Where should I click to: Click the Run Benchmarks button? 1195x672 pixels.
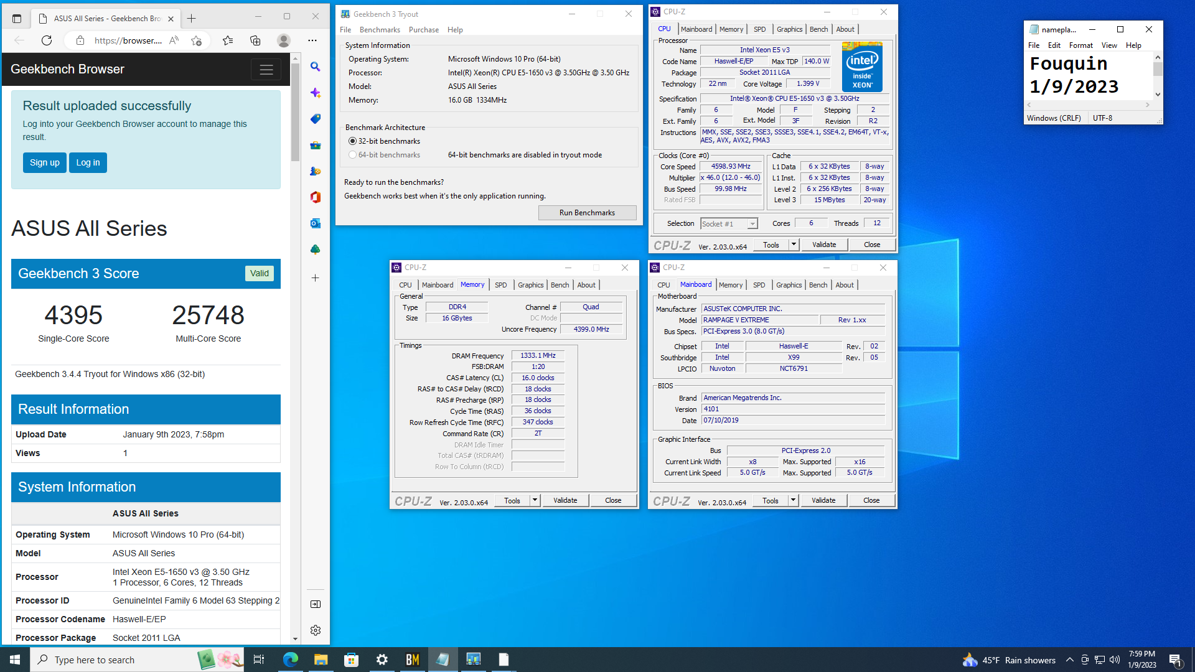pyautogui.click(x=587, y=213)
